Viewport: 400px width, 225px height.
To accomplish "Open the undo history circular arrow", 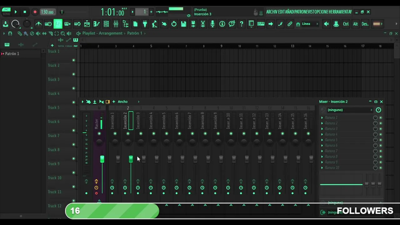I will 174,24.
